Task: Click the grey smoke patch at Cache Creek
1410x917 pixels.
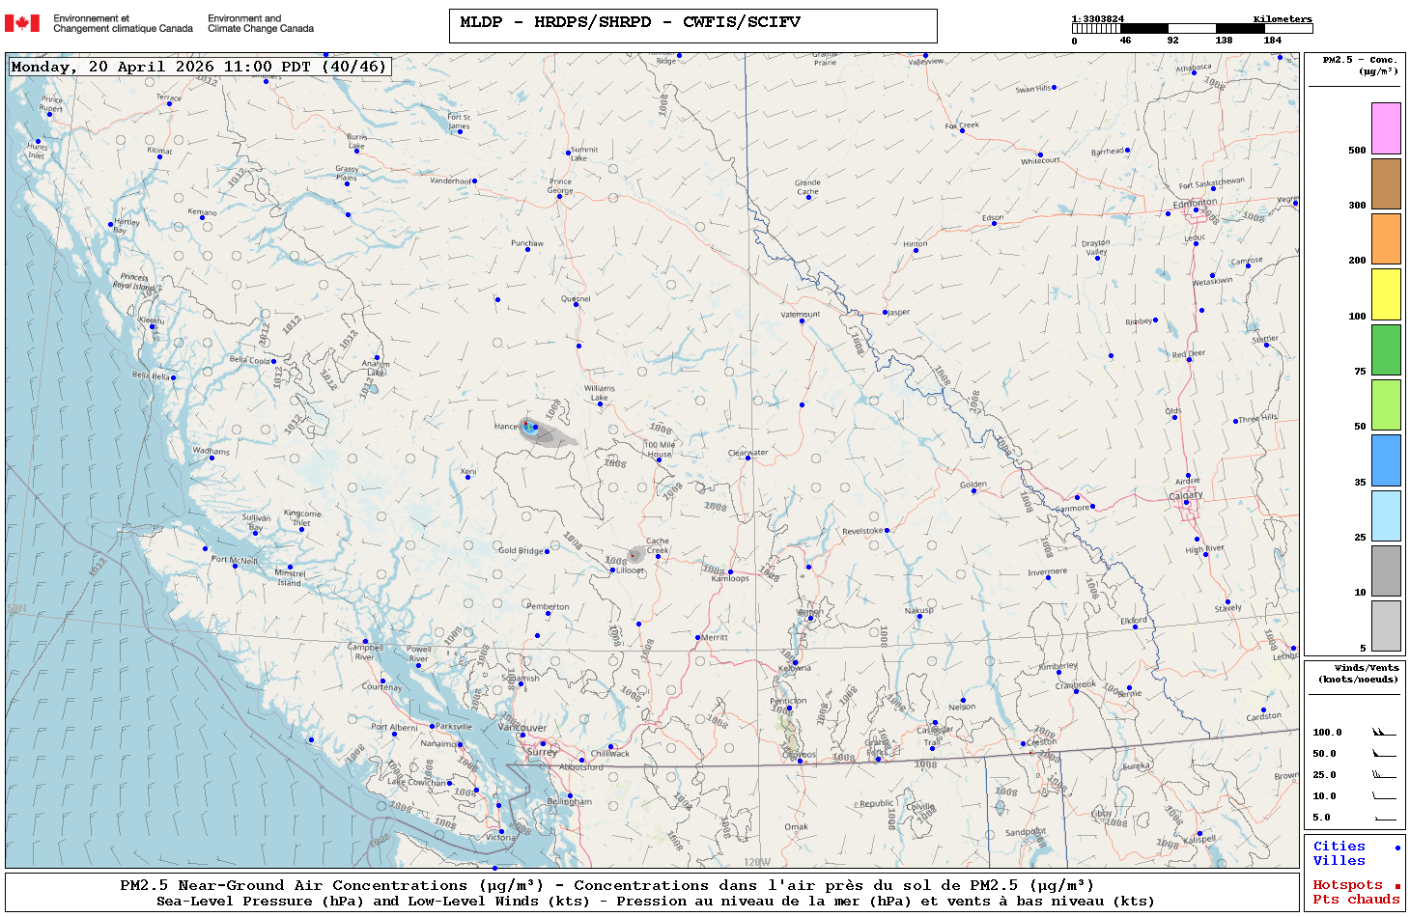Action: (635, 554)
